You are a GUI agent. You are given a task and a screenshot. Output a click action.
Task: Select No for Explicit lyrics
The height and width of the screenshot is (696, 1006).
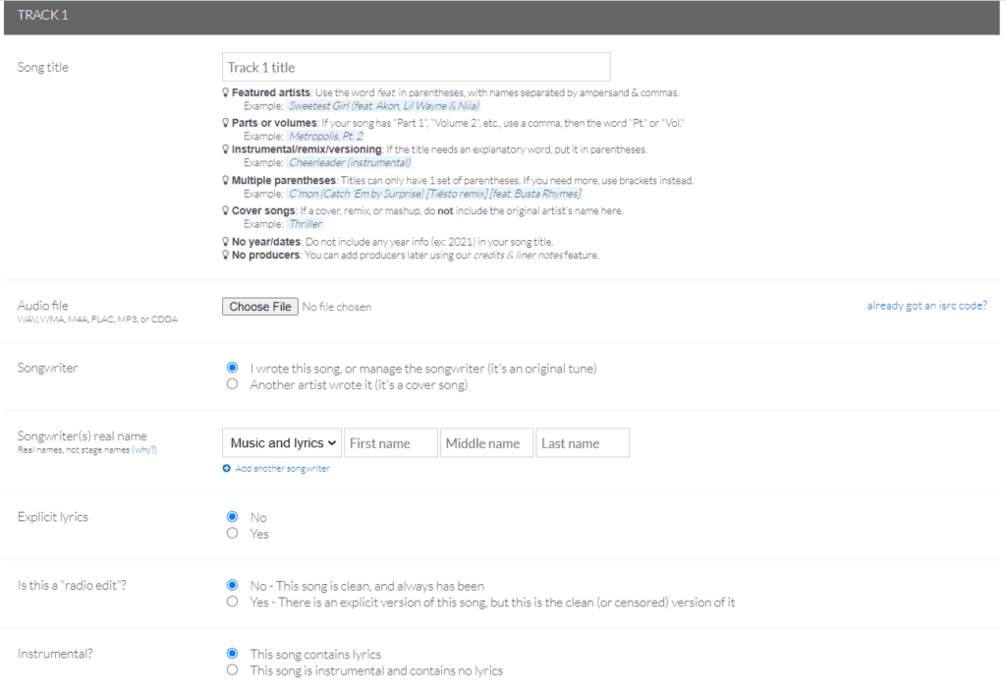coord(233,517)
